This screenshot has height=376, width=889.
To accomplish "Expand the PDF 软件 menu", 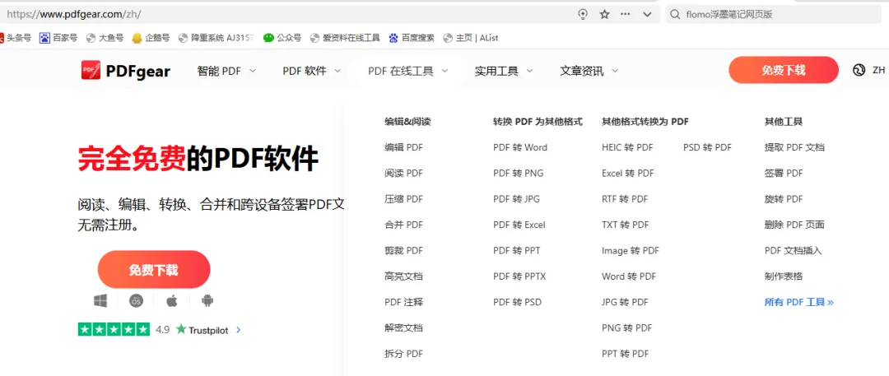I will [311, 71].
